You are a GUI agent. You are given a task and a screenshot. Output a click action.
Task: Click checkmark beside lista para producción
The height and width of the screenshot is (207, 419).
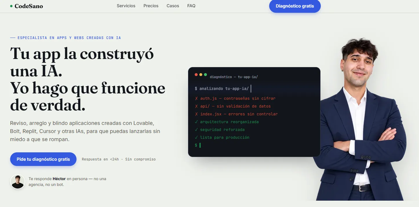coord(196,137)
